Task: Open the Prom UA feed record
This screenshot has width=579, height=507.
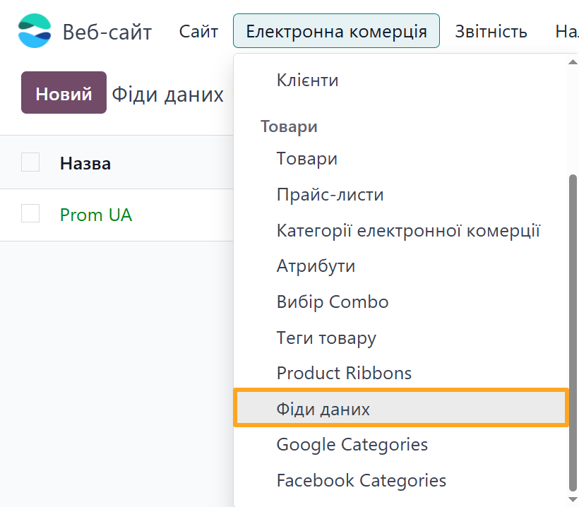Action: point(96,215)
